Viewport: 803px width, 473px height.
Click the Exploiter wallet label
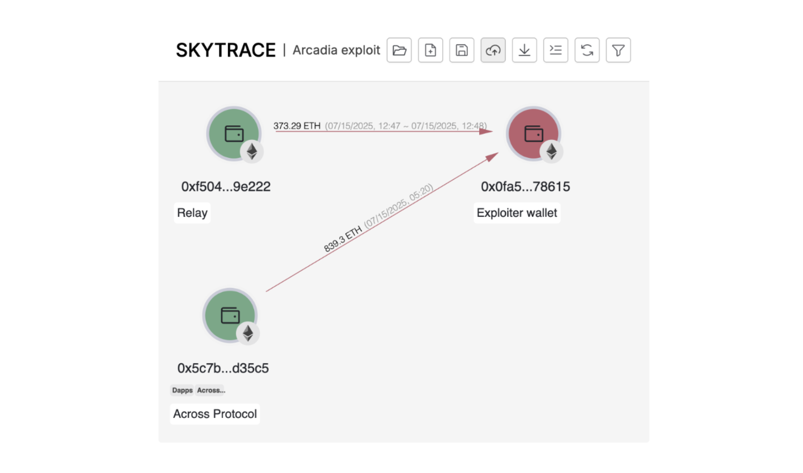pos(517,213)
